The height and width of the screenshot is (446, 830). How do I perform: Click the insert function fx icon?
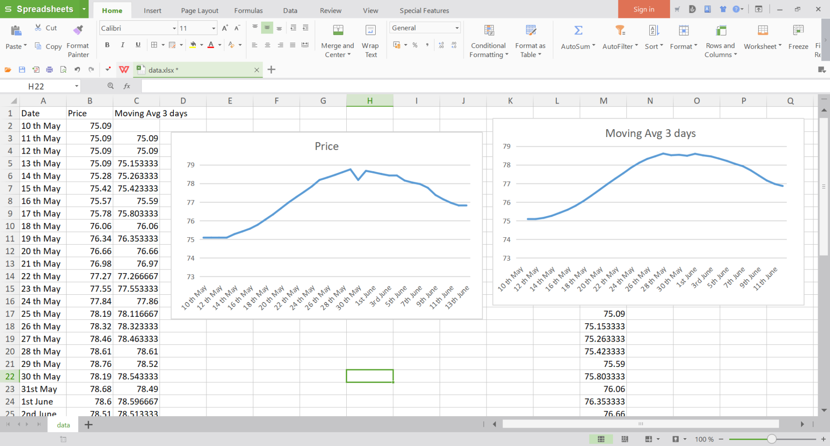tap(127, 86)
